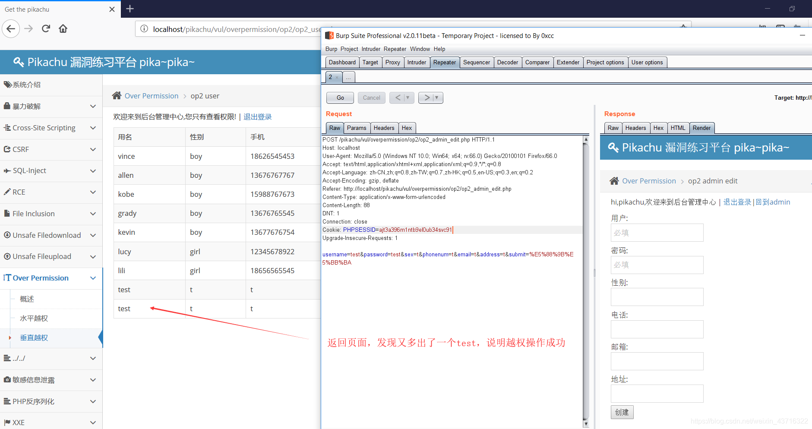Image resolution: width=812 pixels, height=429 pixels.
Task: Expand the PHP反序列化 chevron
Action: [93, 401]
